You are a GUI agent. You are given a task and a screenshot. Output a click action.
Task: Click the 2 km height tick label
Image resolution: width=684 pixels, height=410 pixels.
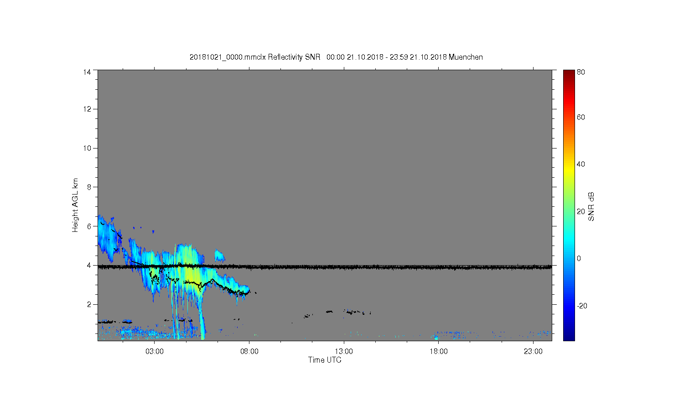point(89,304)
